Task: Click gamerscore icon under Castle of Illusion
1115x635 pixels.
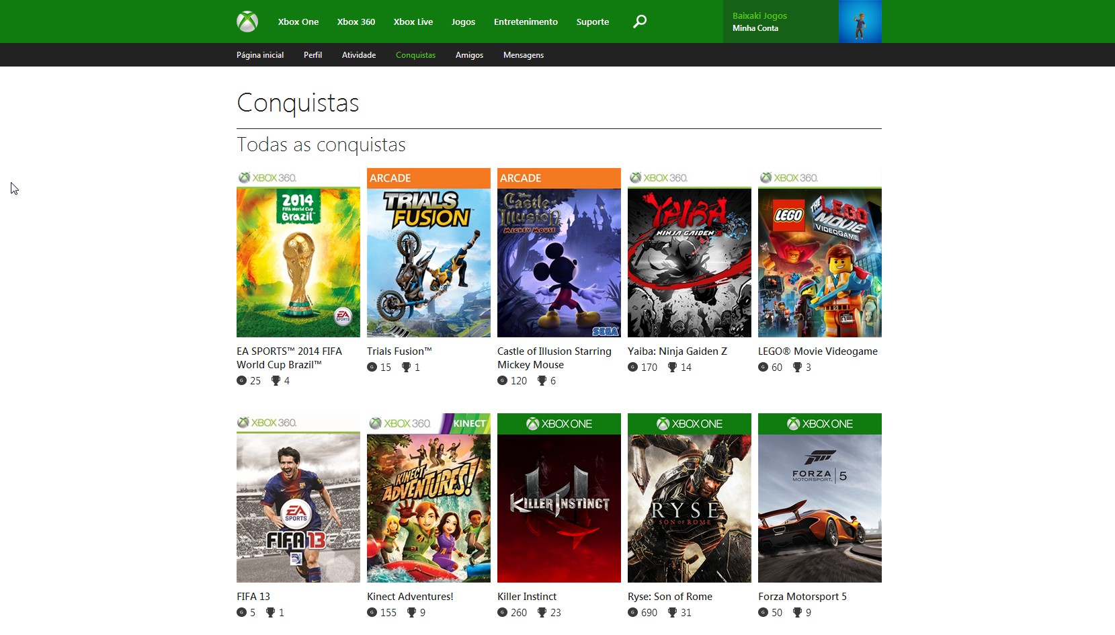Action: pos(502,380)
